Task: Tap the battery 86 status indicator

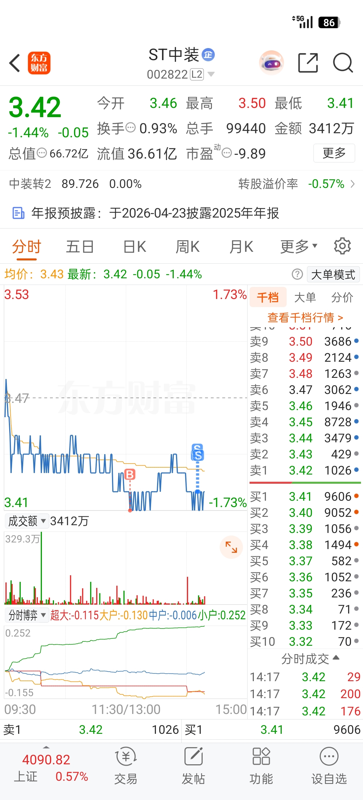Action: click(329, 22)
